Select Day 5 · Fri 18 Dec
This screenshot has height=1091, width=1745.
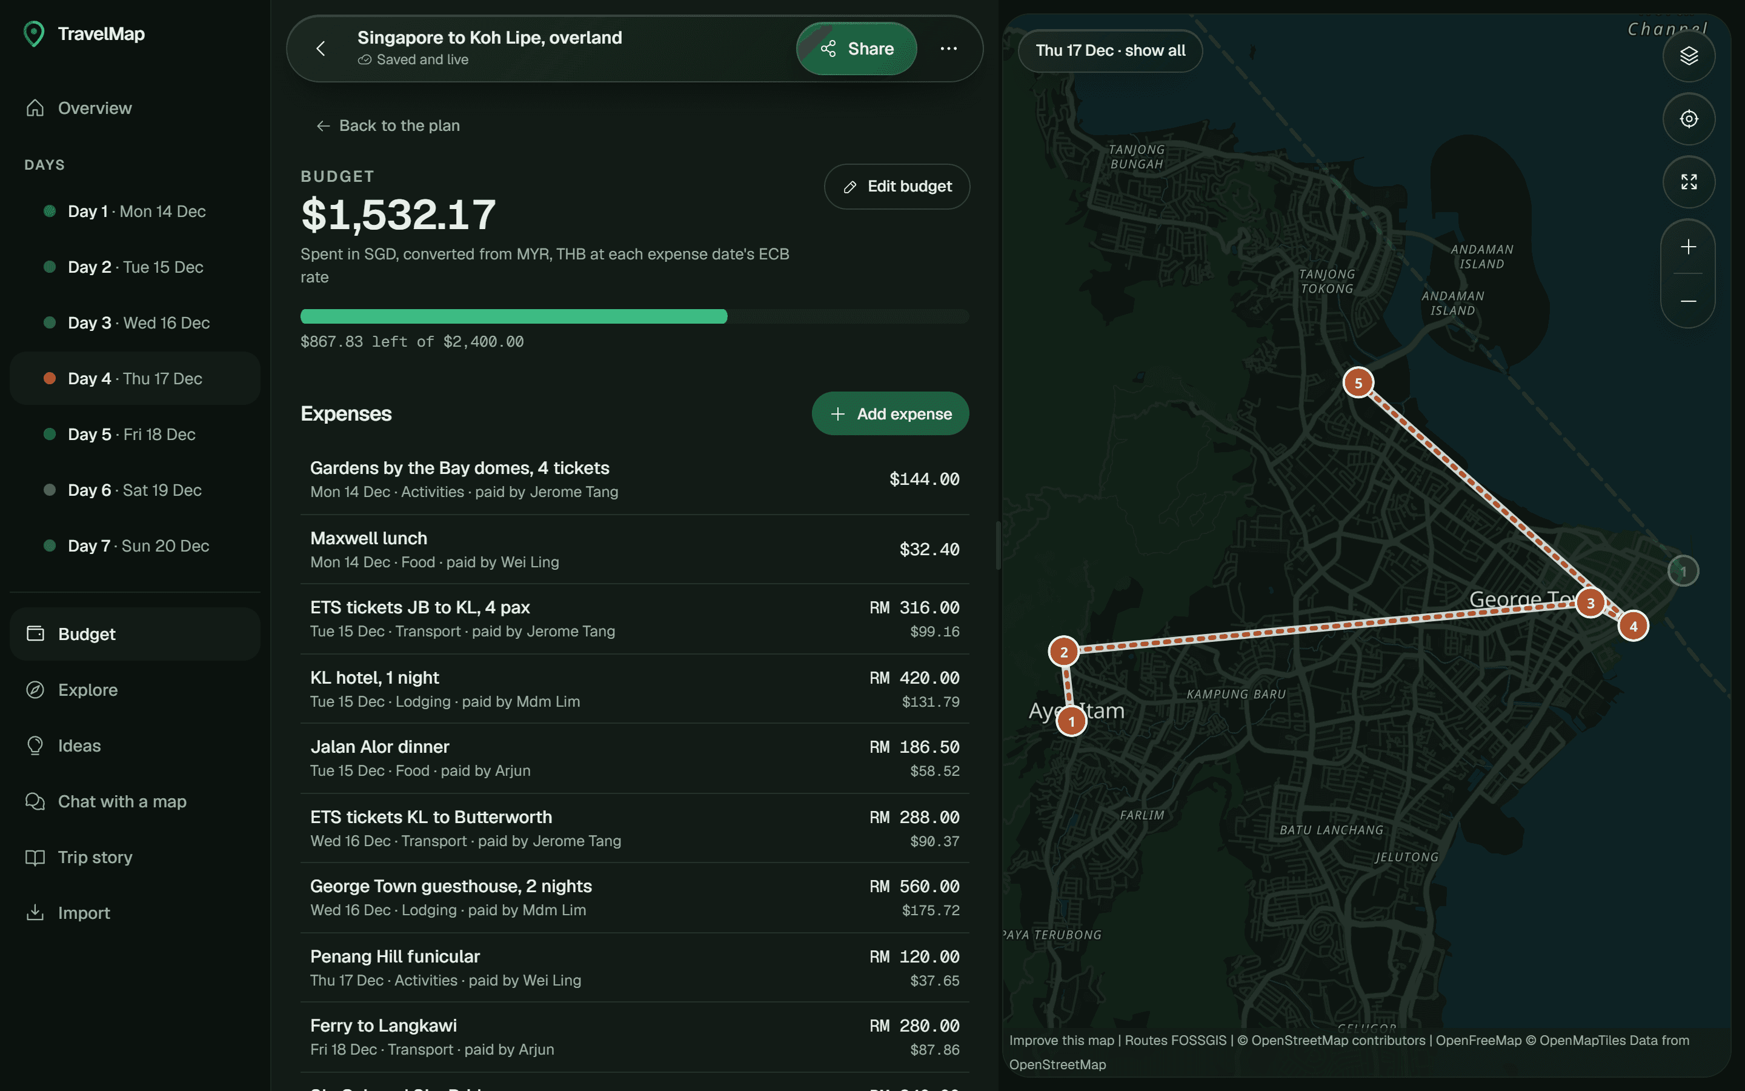(135, 435)
